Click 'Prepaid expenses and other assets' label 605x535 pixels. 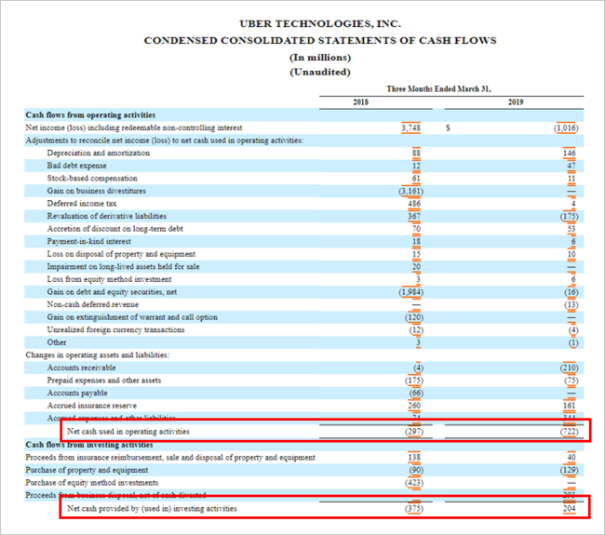104,381
